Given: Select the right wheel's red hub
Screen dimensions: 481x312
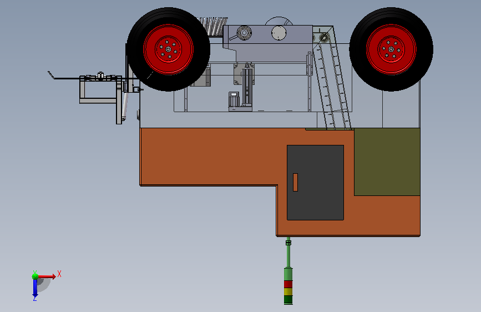Looking at the screenshot, I should click(391, 49).
